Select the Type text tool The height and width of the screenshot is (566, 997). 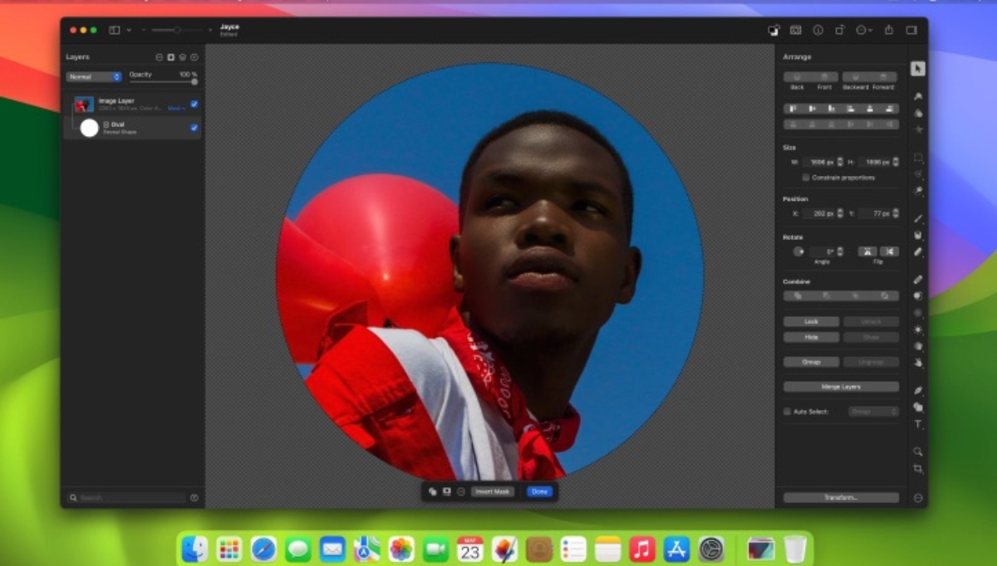click(918, 424)
